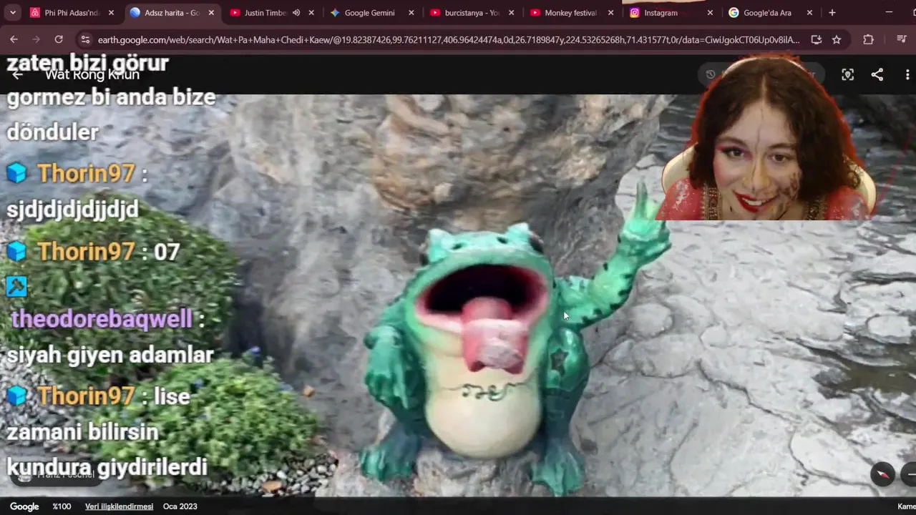Image resolution: width=916 pixels, height=515 pixels.
Task: Focus the earth.google.com address bar
Action: (x=448, y=40)
